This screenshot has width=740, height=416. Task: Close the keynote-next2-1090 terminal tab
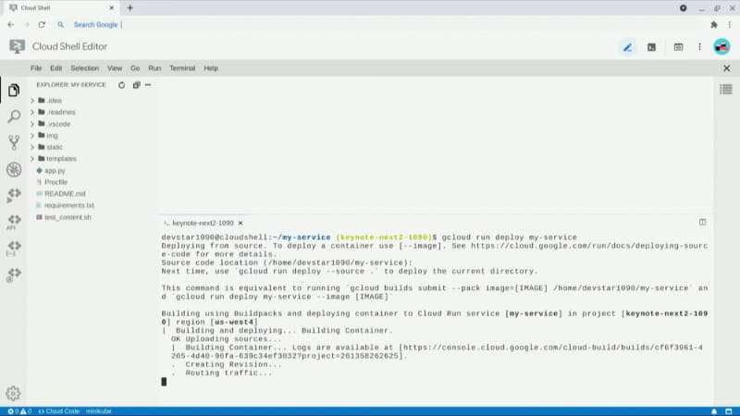point(240,223)
